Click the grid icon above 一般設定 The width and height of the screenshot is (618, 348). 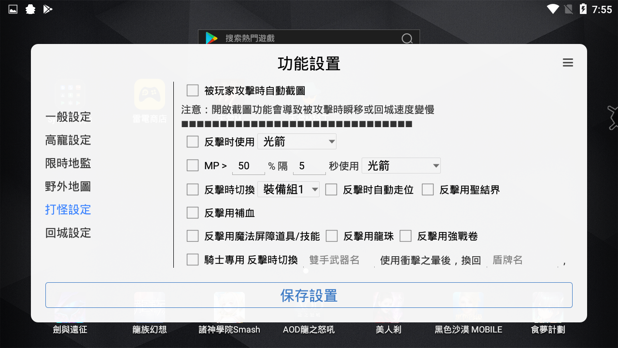70,95
